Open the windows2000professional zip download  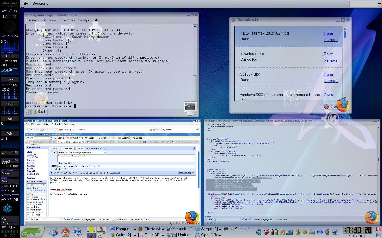tap(328, 95)
